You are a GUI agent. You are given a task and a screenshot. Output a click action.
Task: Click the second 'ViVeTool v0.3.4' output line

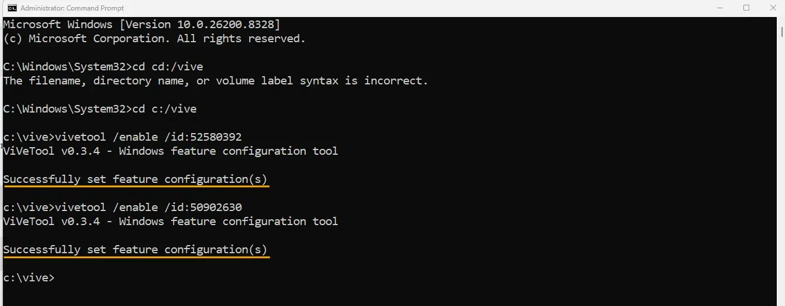click(x=171, y=222)
